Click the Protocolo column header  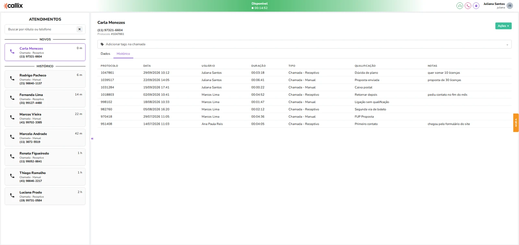[109, 66]
